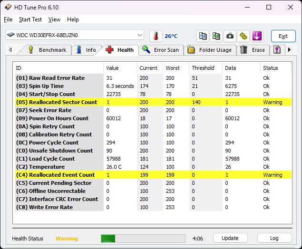Select the Write Error Rate row
Screen dimensions: 302x249
[x=153, y=207]
